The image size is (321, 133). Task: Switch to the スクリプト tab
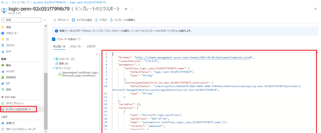[91, 47]
